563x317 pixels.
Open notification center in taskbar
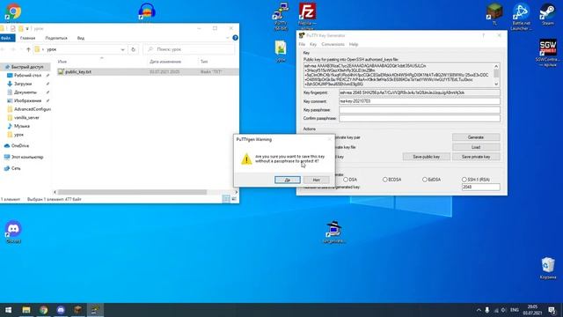(552, 310)
